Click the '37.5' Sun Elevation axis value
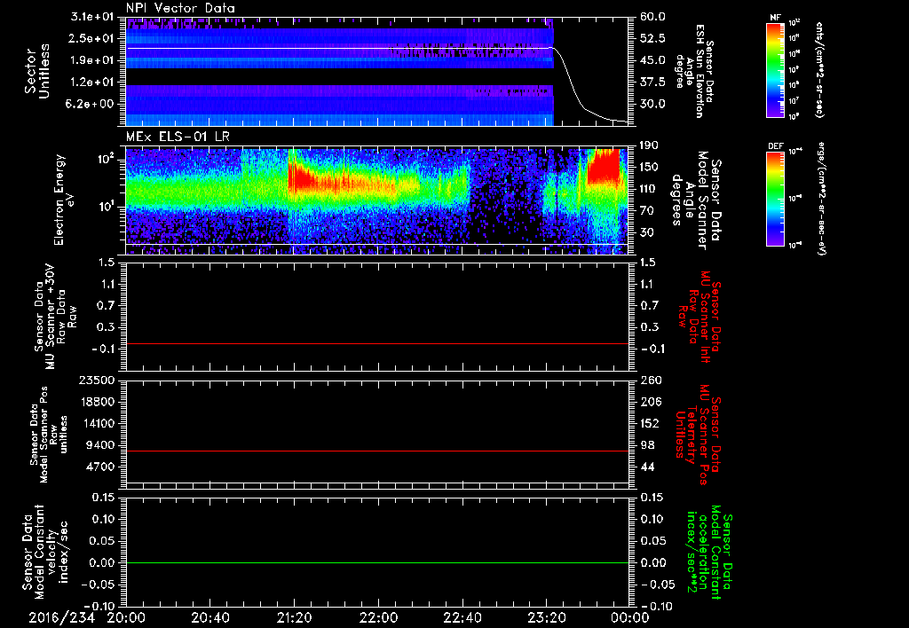This screenshot has height=628, width=909. (x=652, y=82)
